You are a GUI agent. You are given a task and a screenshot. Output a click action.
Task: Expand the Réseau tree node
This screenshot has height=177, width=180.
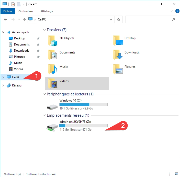3,85
